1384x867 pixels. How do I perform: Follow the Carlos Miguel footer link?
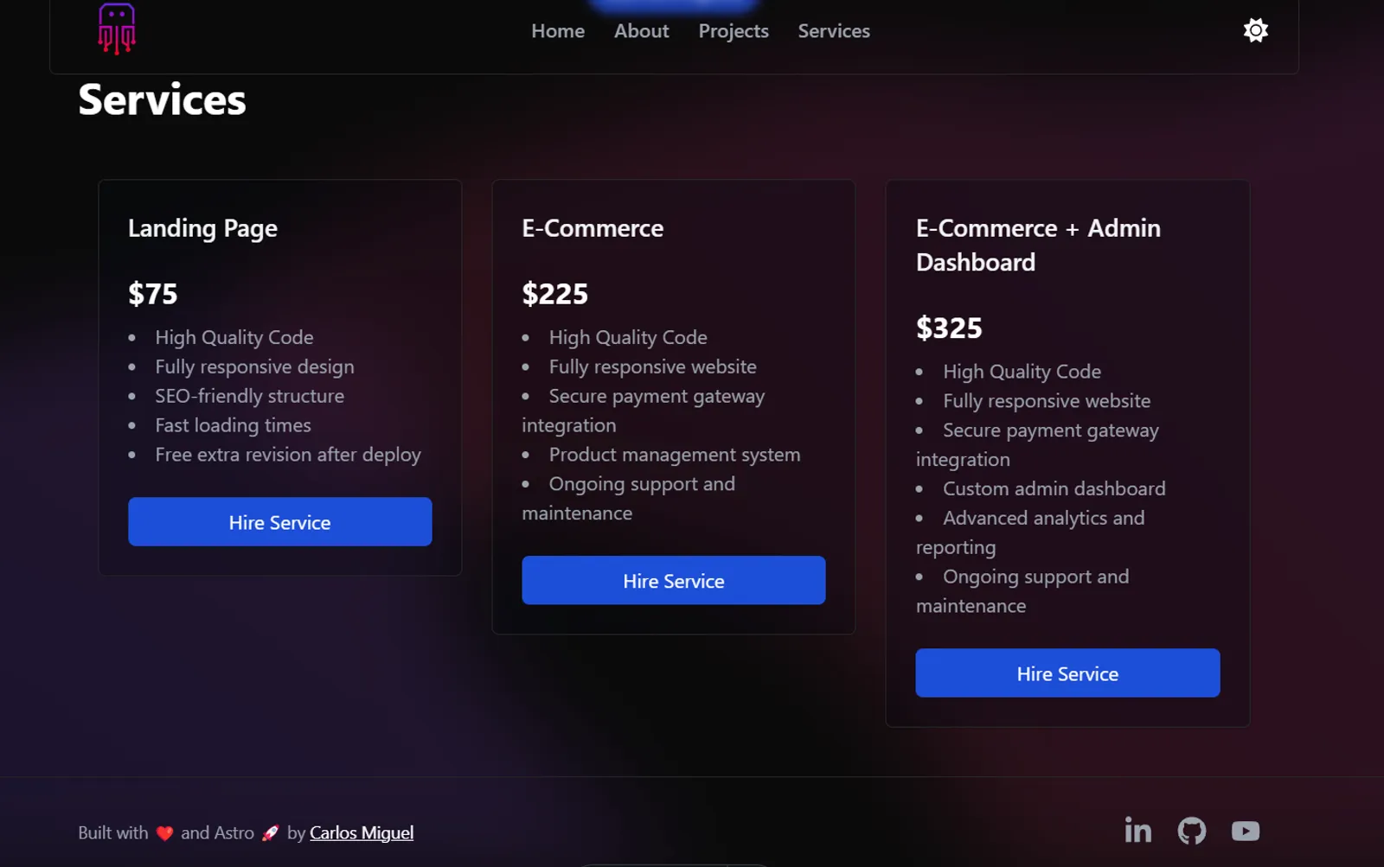pos(362,833)
